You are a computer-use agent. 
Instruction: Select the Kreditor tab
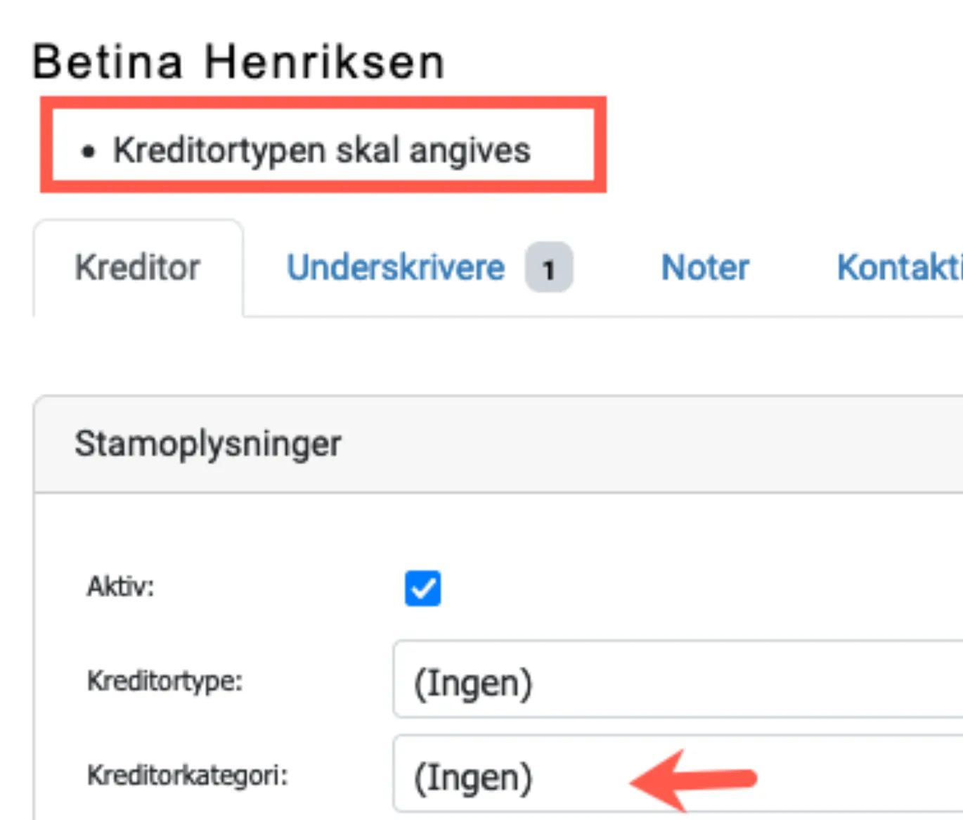pyautogui.click(x=138, y=268)
